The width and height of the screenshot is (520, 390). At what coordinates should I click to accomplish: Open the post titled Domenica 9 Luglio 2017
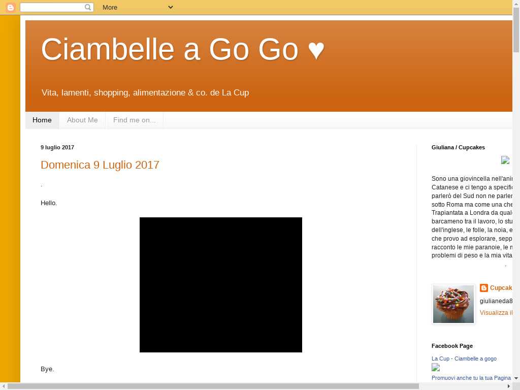point(100,165)
